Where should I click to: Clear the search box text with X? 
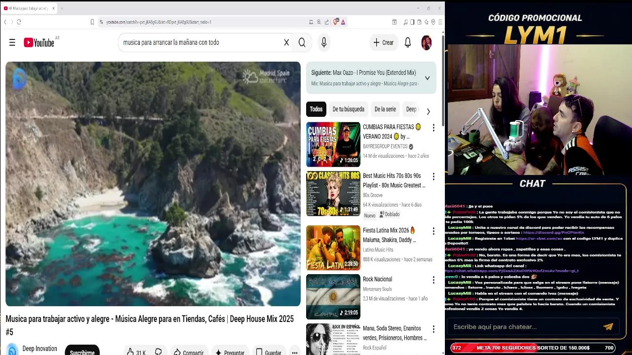pyautogui.click(x=286, y=42)
